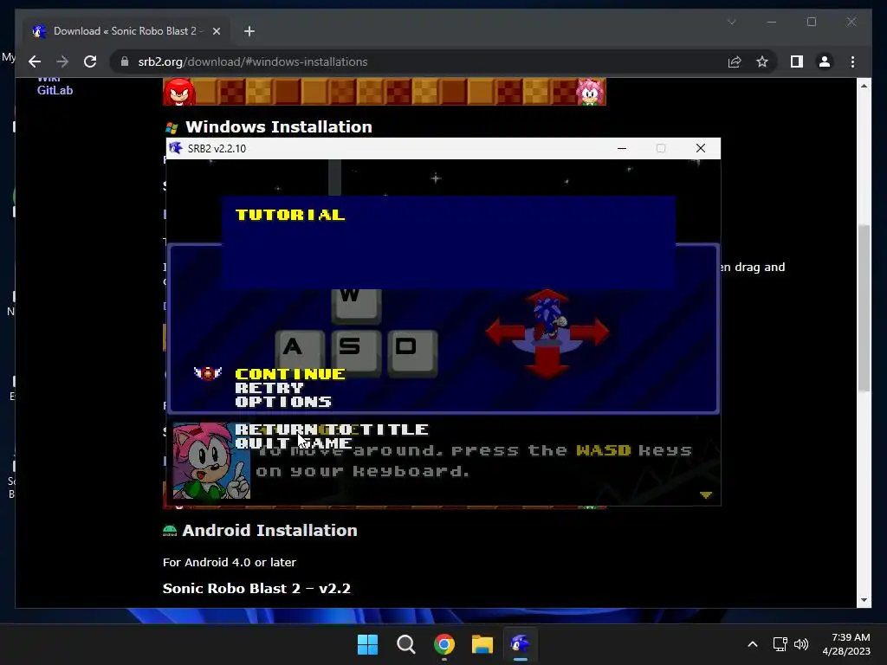
Task: Open Chrome side panel
Action: click(797, 61)
